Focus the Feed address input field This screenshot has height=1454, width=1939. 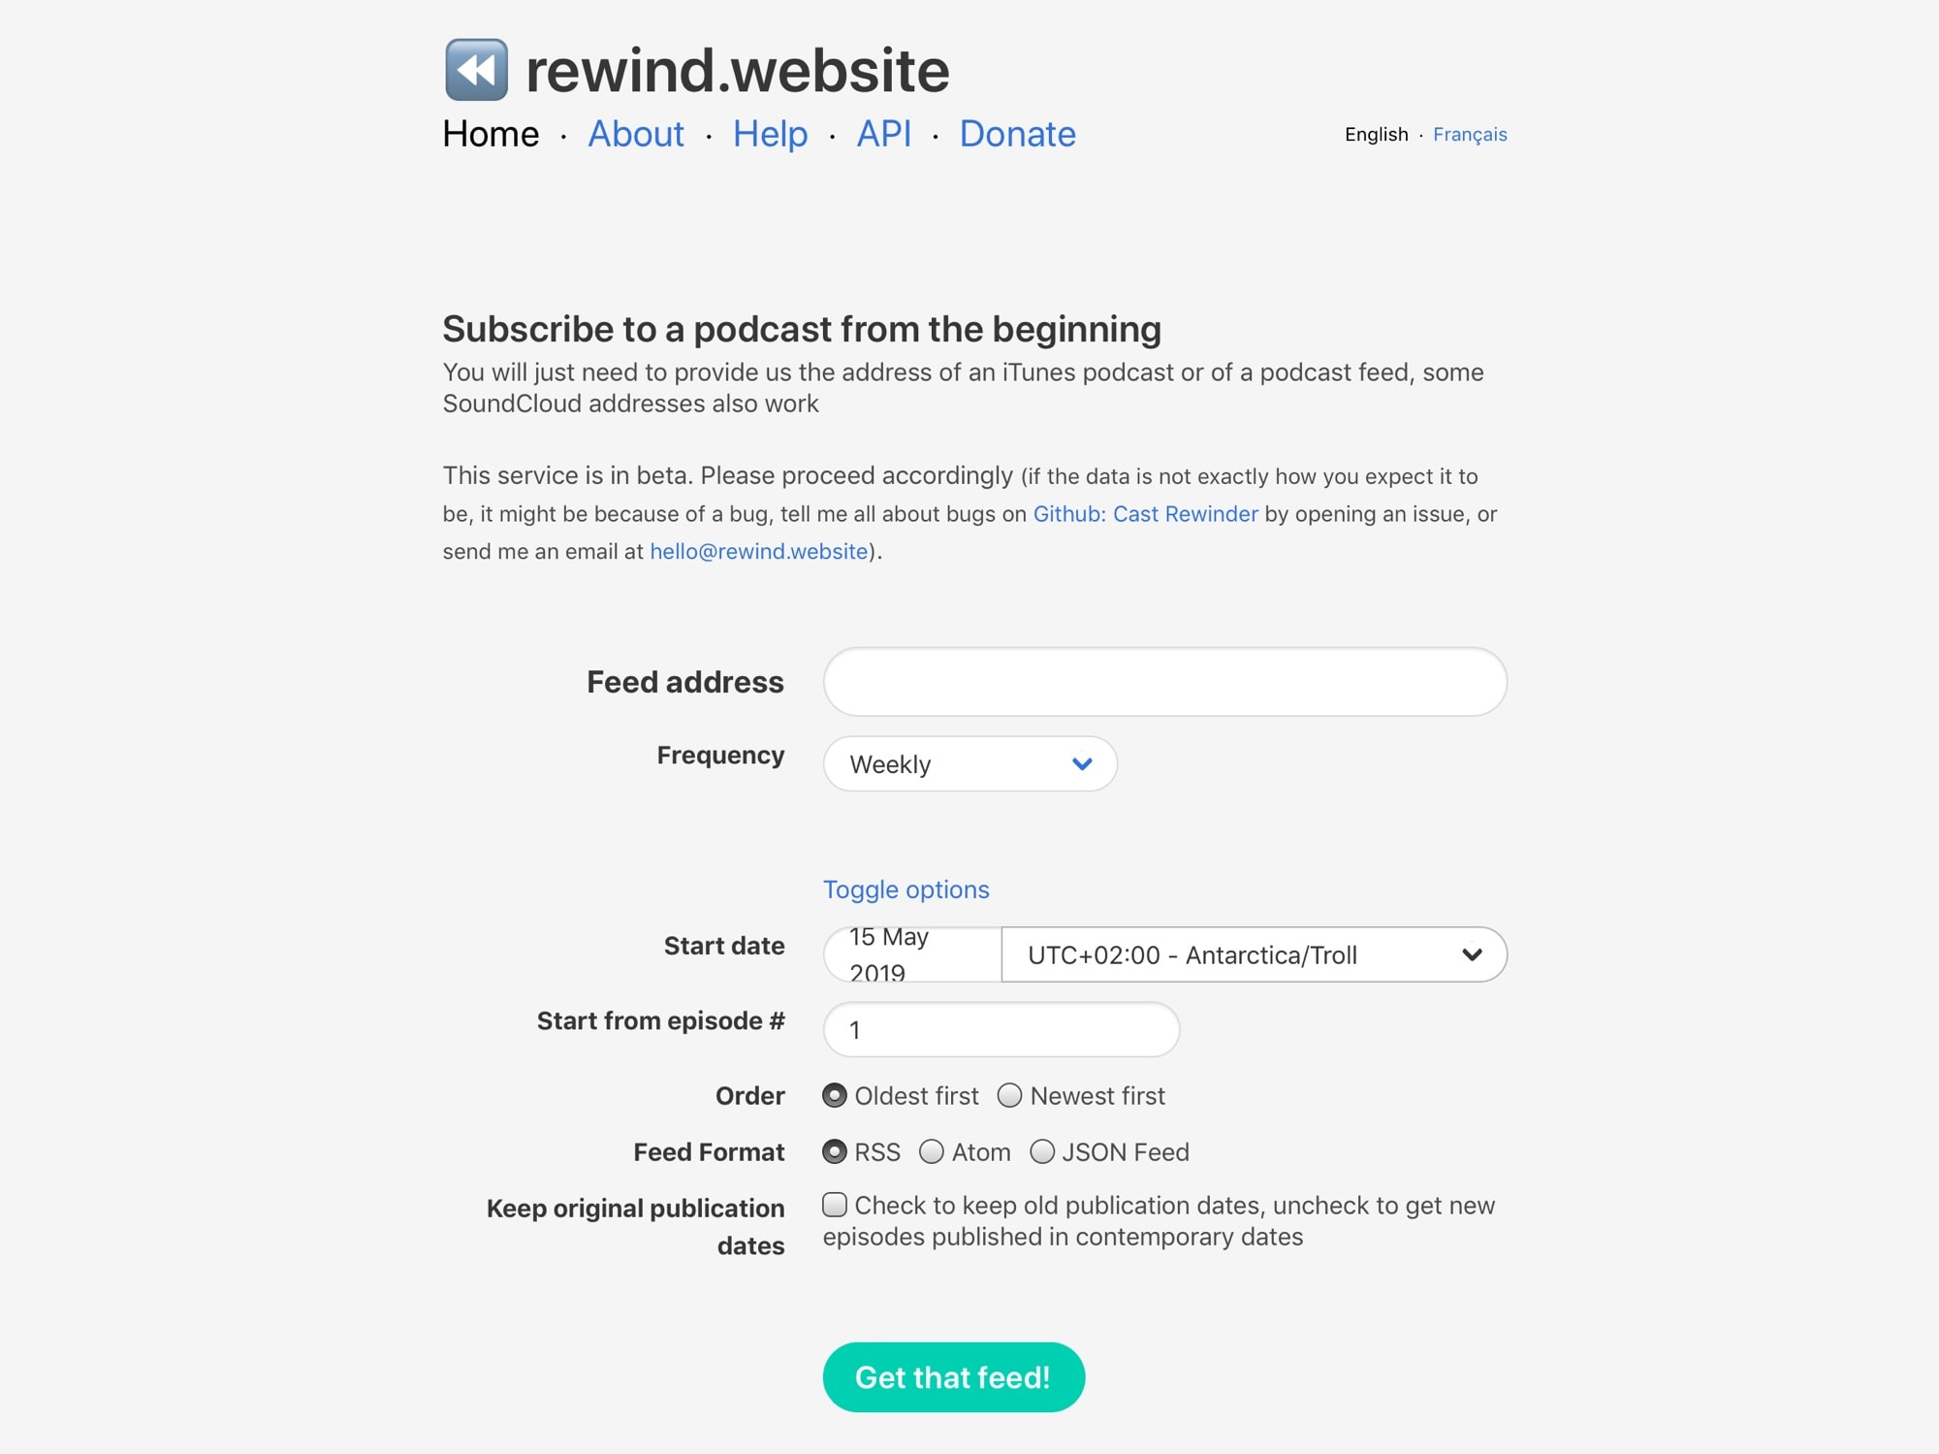1164,682
